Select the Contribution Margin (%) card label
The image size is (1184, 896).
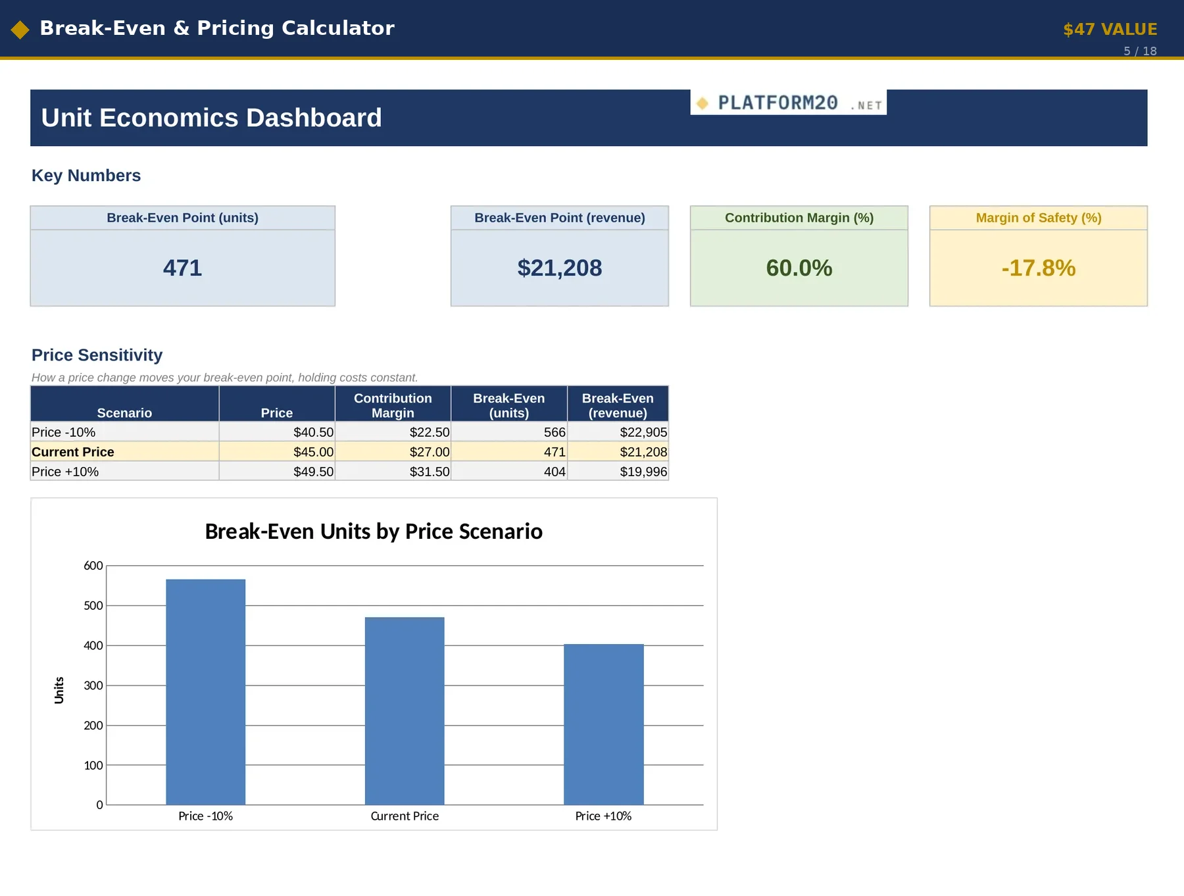coord(799,218)
